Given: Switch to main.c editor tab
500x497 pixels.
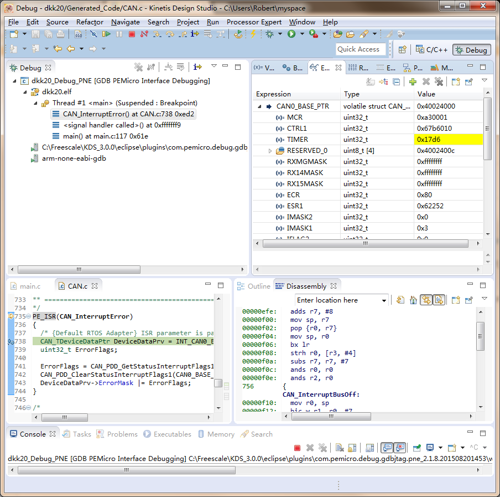Looking at the screenshot, I should pyautogui.click(x=26, y=286).
